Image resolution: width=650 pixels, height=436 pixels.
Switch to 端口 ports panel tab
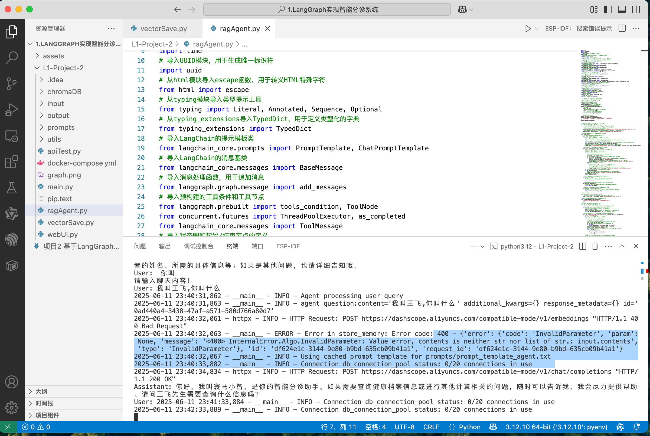click(x=257, y=246)
